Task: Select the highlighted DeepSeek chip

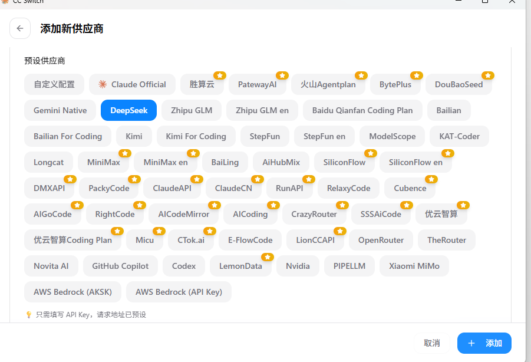Action: click(x=128, y=110)
